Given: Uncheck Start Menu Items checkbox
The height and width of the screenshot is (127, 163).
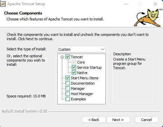Looking at the screenshot, I should [x=68, y=78].
